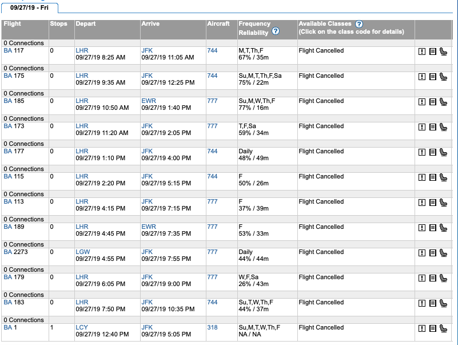Click the alert icon for flight BA 113

(422, 203)
